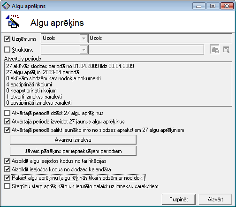Open the Uzņēmums Ozols dropdown
Image resolution: width=236 pixels, height=207 pixels.
tap(84, 38)
